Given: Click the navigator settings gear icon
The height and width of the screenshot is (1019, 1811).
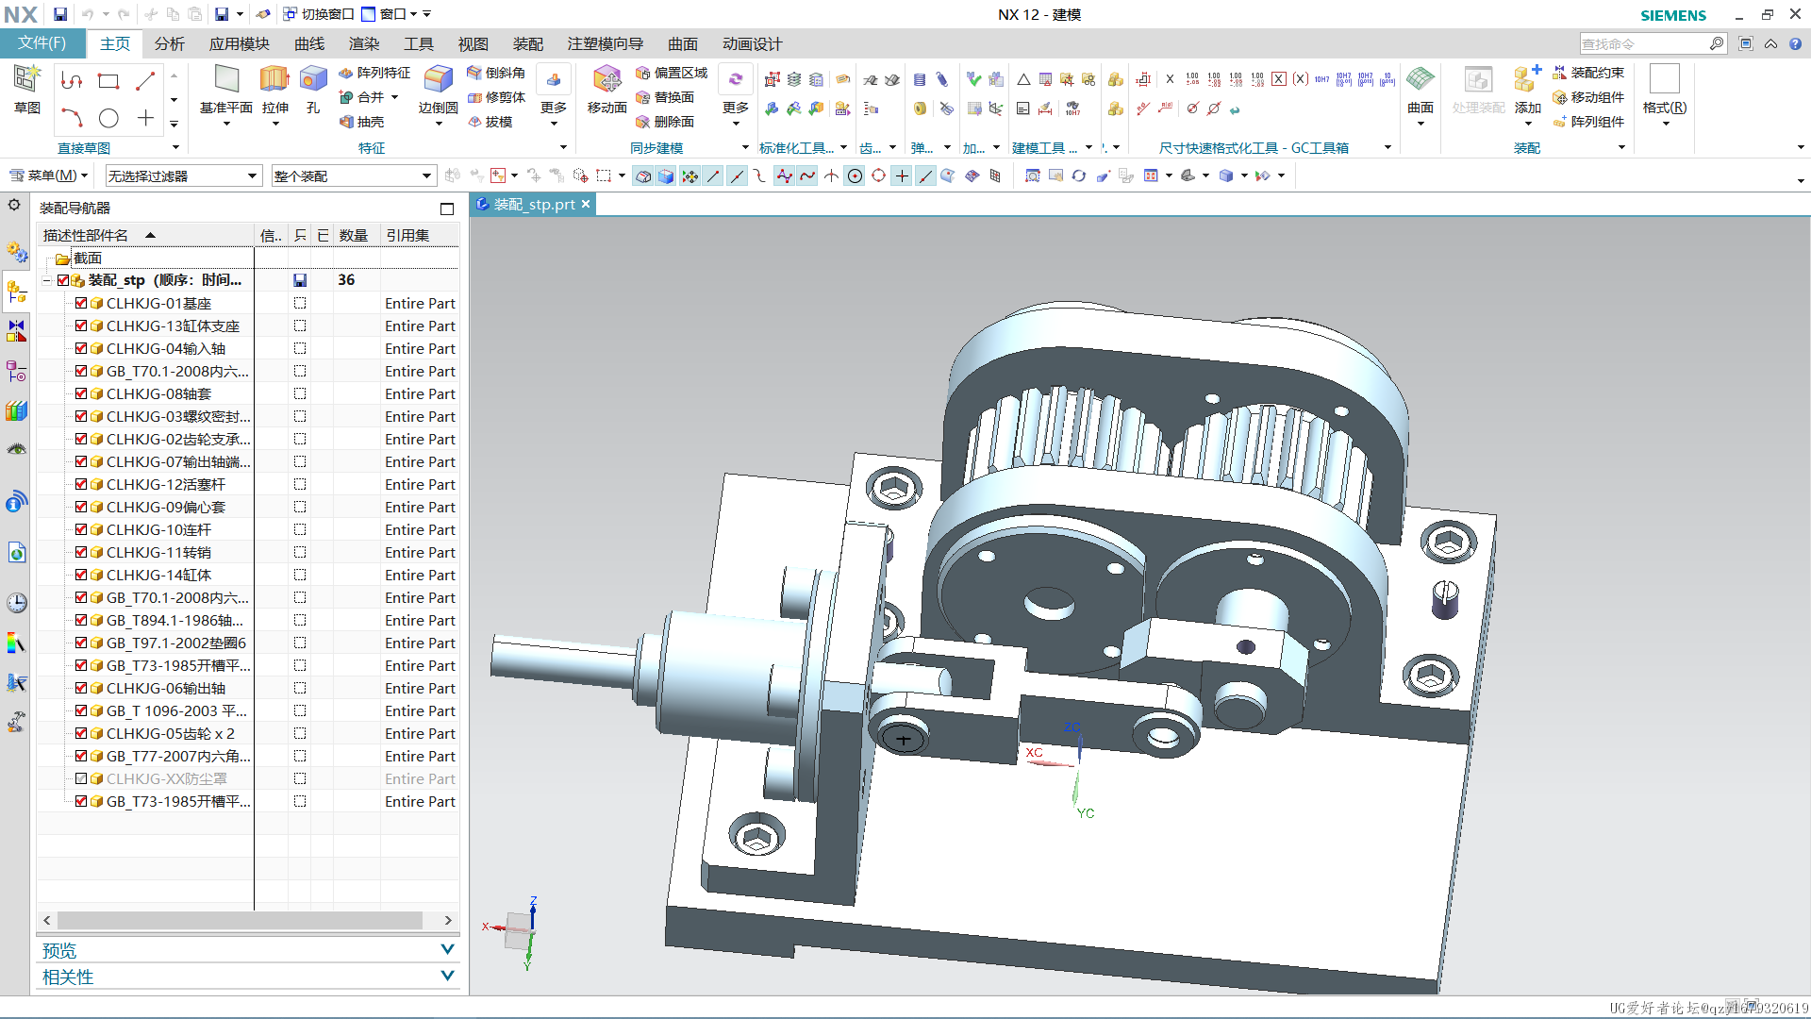Looking at the screenshot, I should point(14,205).
